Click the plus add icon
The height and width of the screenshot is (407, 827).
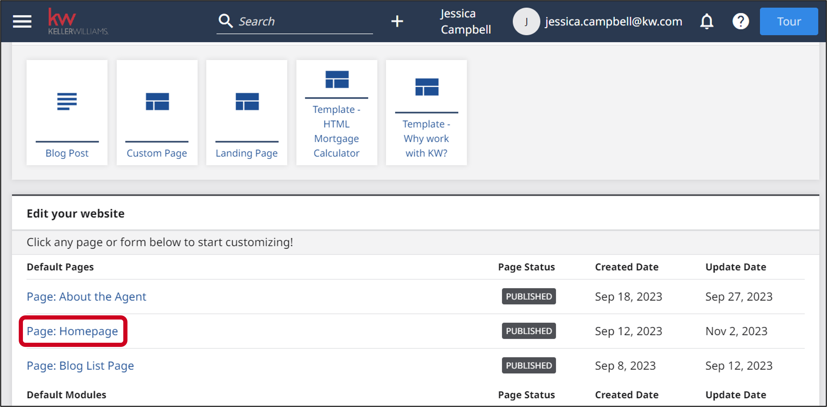point(397,21)
